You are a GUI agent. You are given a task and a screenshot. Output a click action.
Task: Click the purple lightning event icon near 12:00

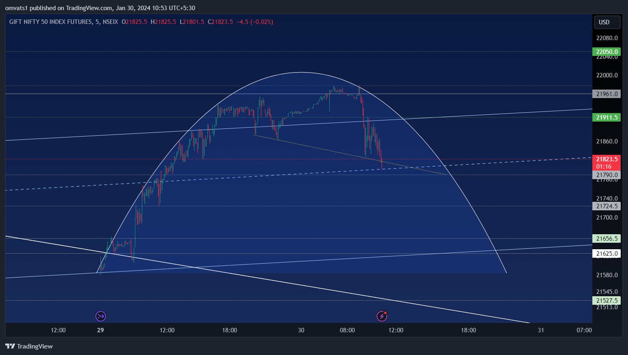tap(382, 316)
